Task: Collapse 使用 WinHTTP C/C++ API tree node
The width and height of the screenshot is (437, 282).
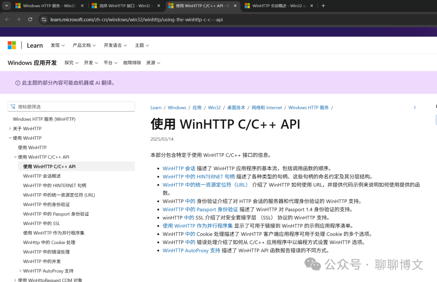Action: click(x=15, y=157)
